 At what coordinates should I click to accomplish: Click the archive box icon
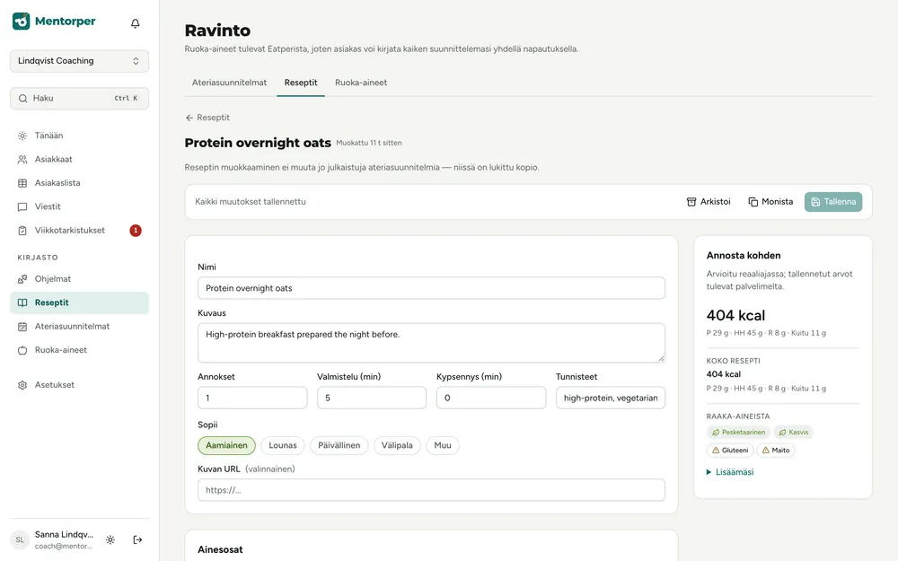[x=691, y=202]
